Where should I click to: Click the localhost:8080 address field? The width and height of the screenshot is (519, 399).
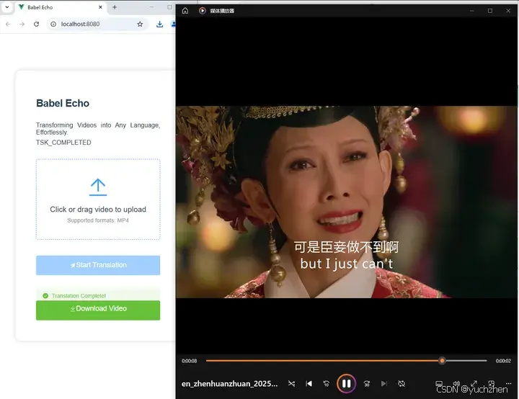pyautogui.click(x=97, y=24)
